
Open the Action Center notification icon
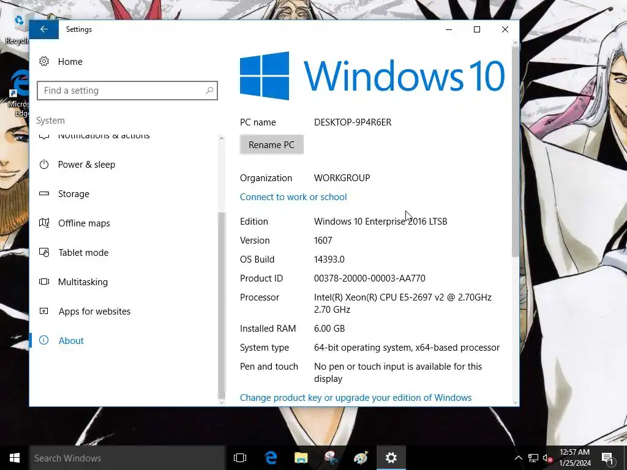tap(608, 458)
